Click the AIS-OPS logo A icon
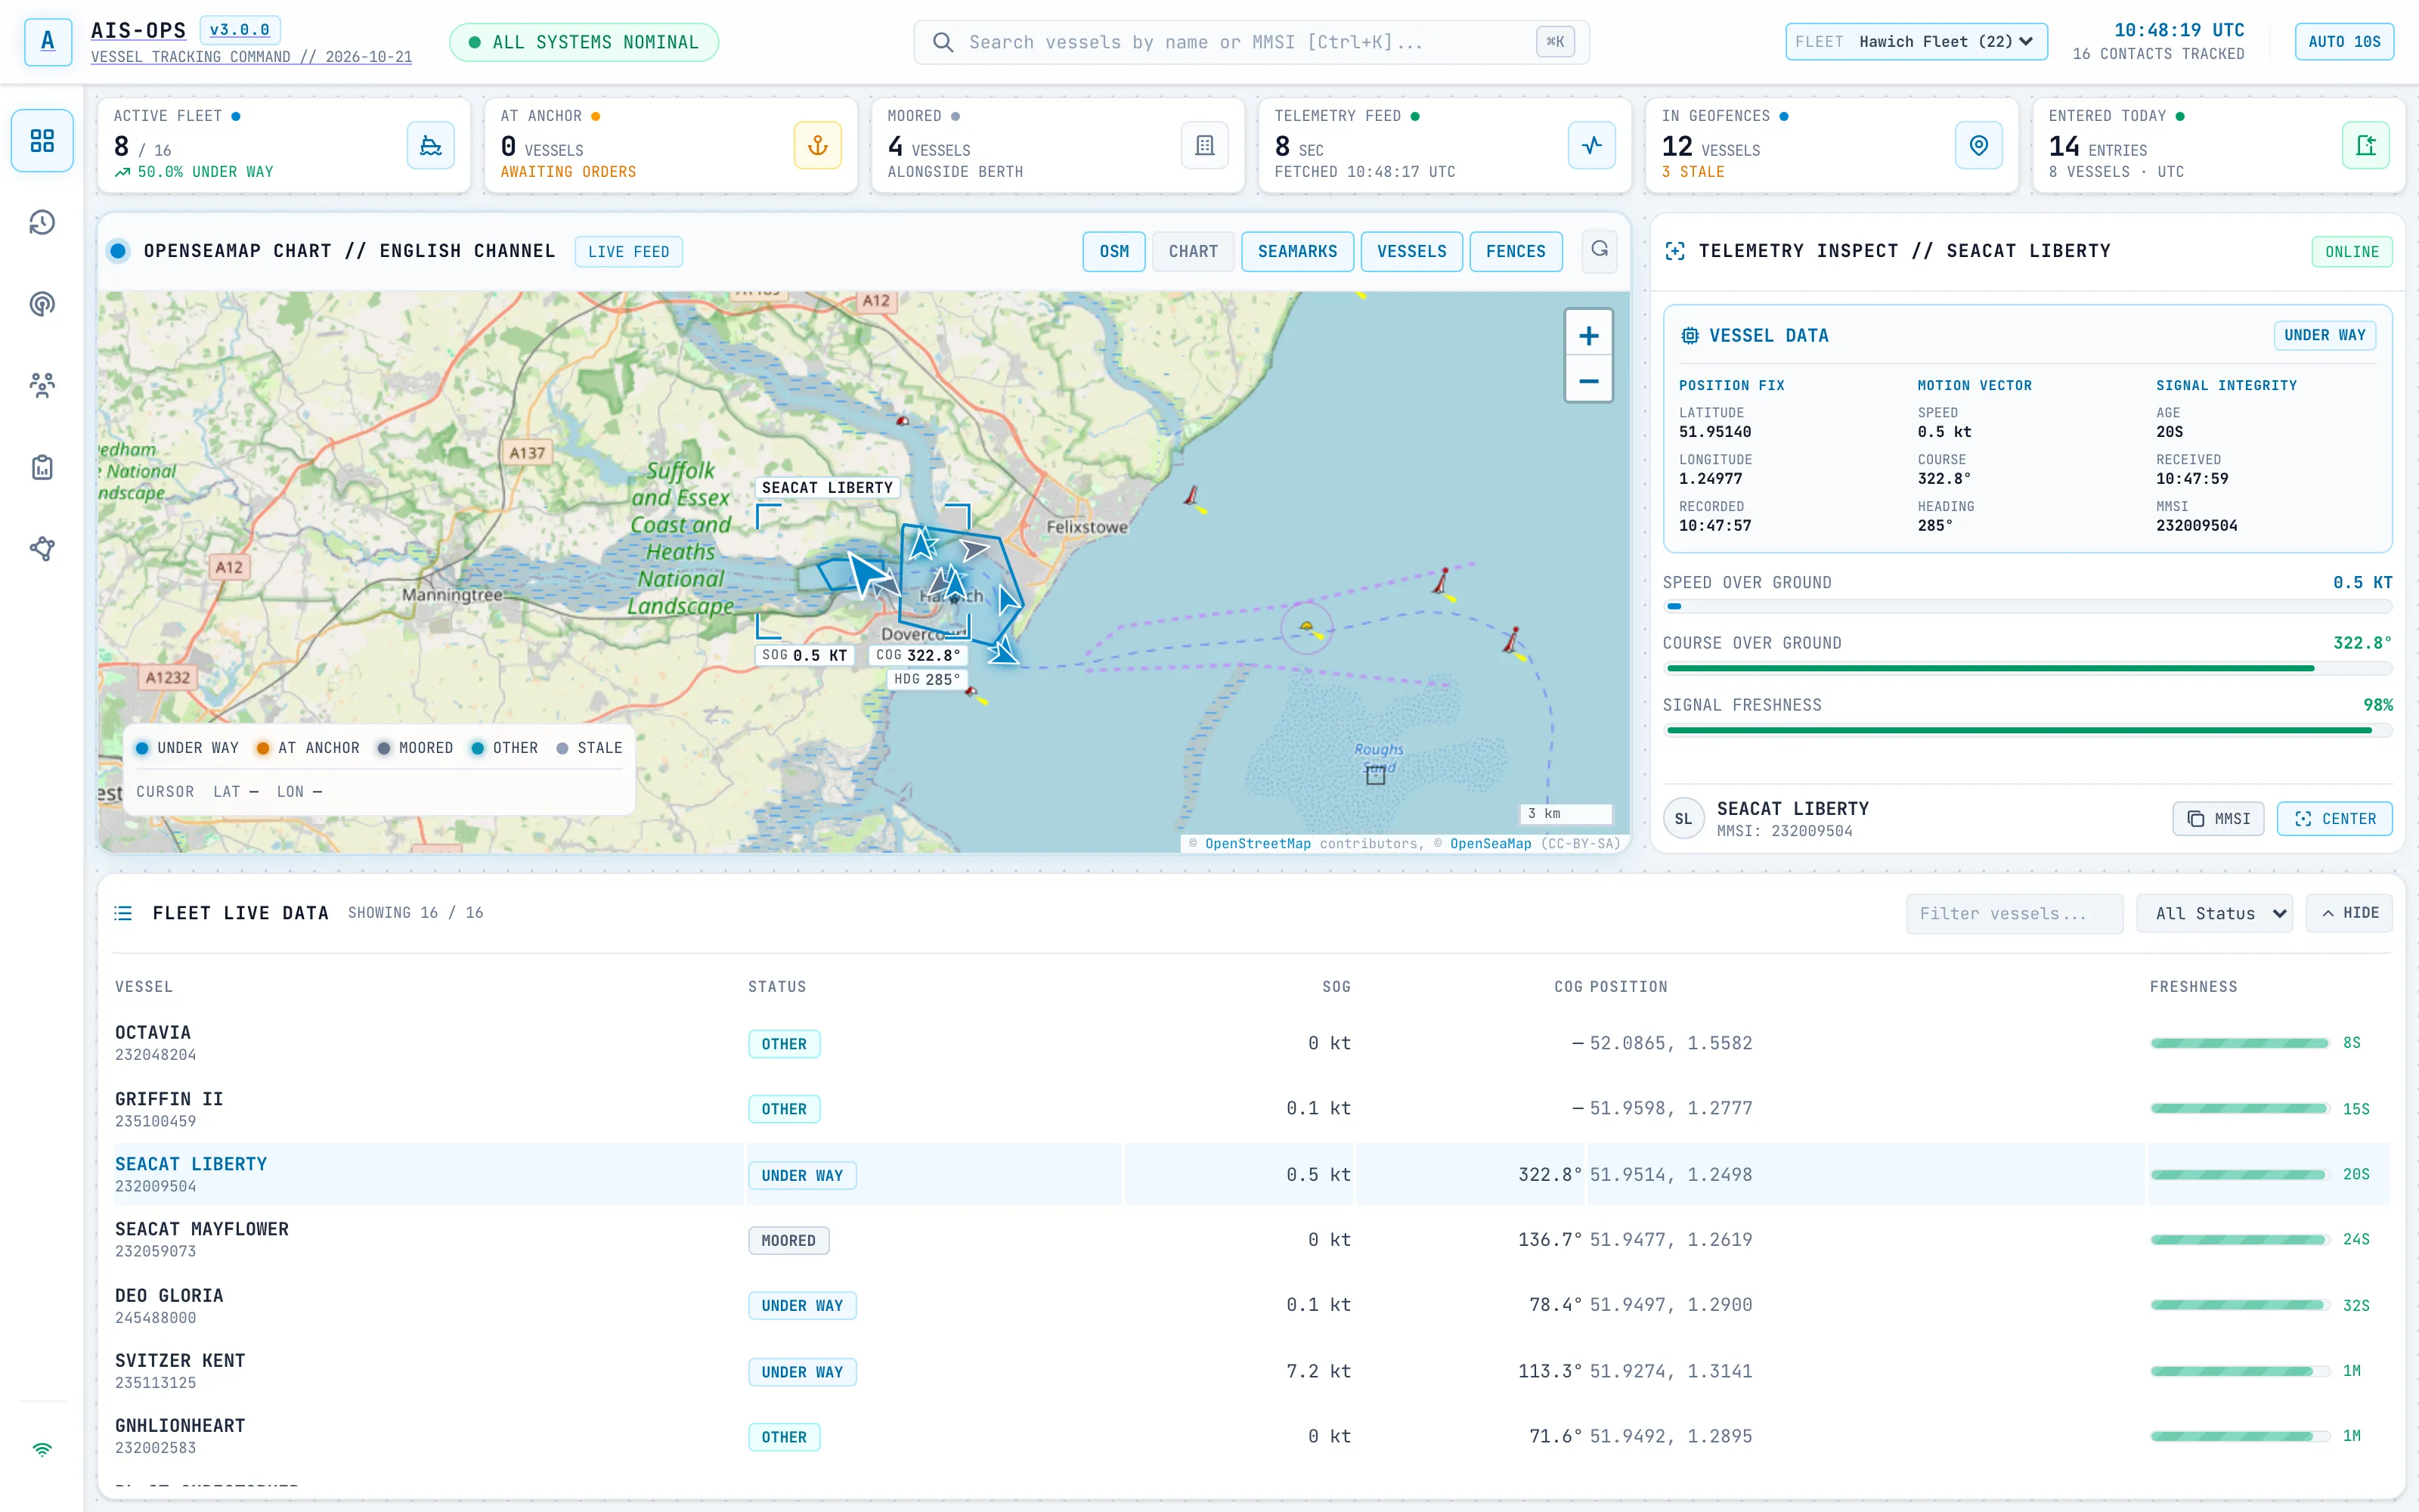 tap(48, 42)
